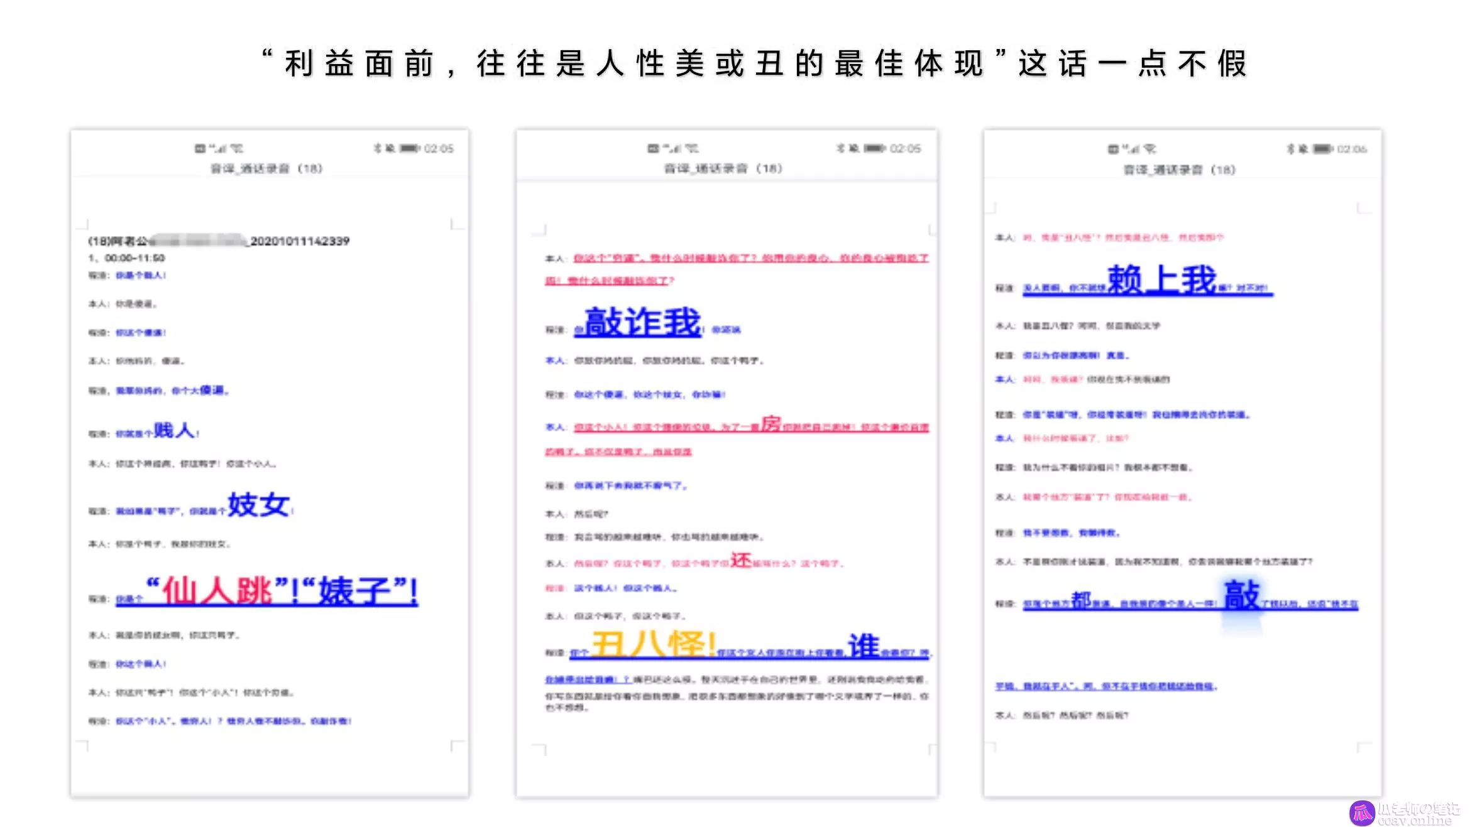Click the large blue 婊子 text
The image size is (1470, 827).
click(x=355, y=592)
